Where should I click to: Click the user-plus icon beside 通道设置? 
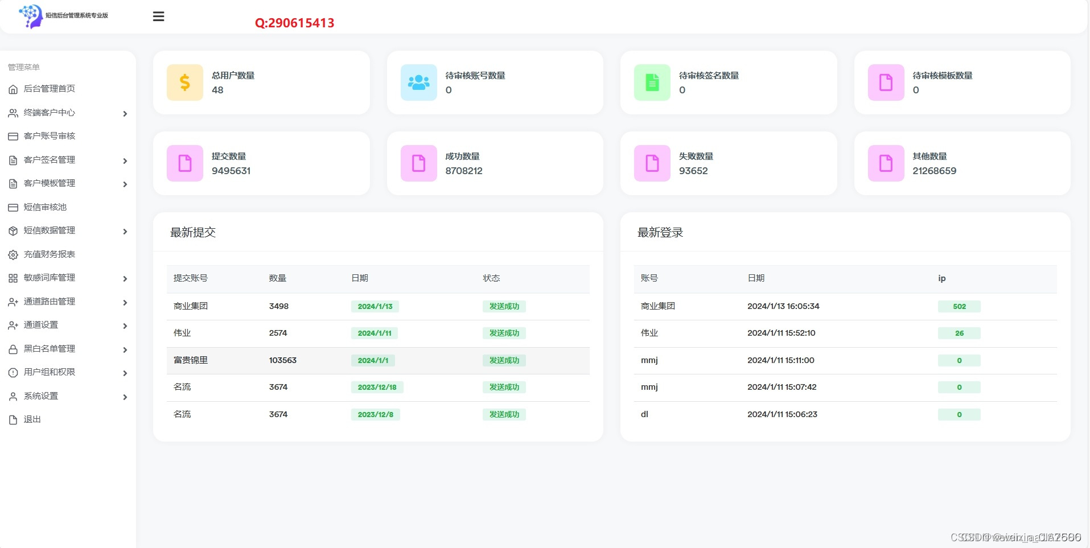pyautogui.click(x=13, y=325)
